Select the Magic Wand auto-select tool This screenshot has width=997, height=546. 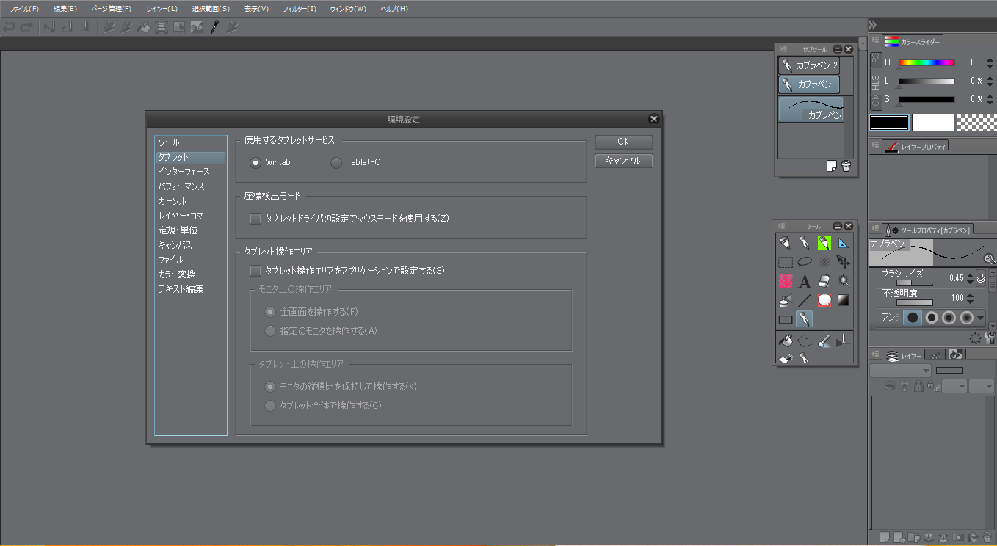click(843, 281)
